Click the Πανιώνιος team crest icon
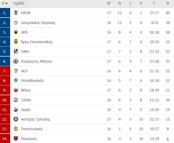Screen dimensions: 174x143 [x=16, y=138]
